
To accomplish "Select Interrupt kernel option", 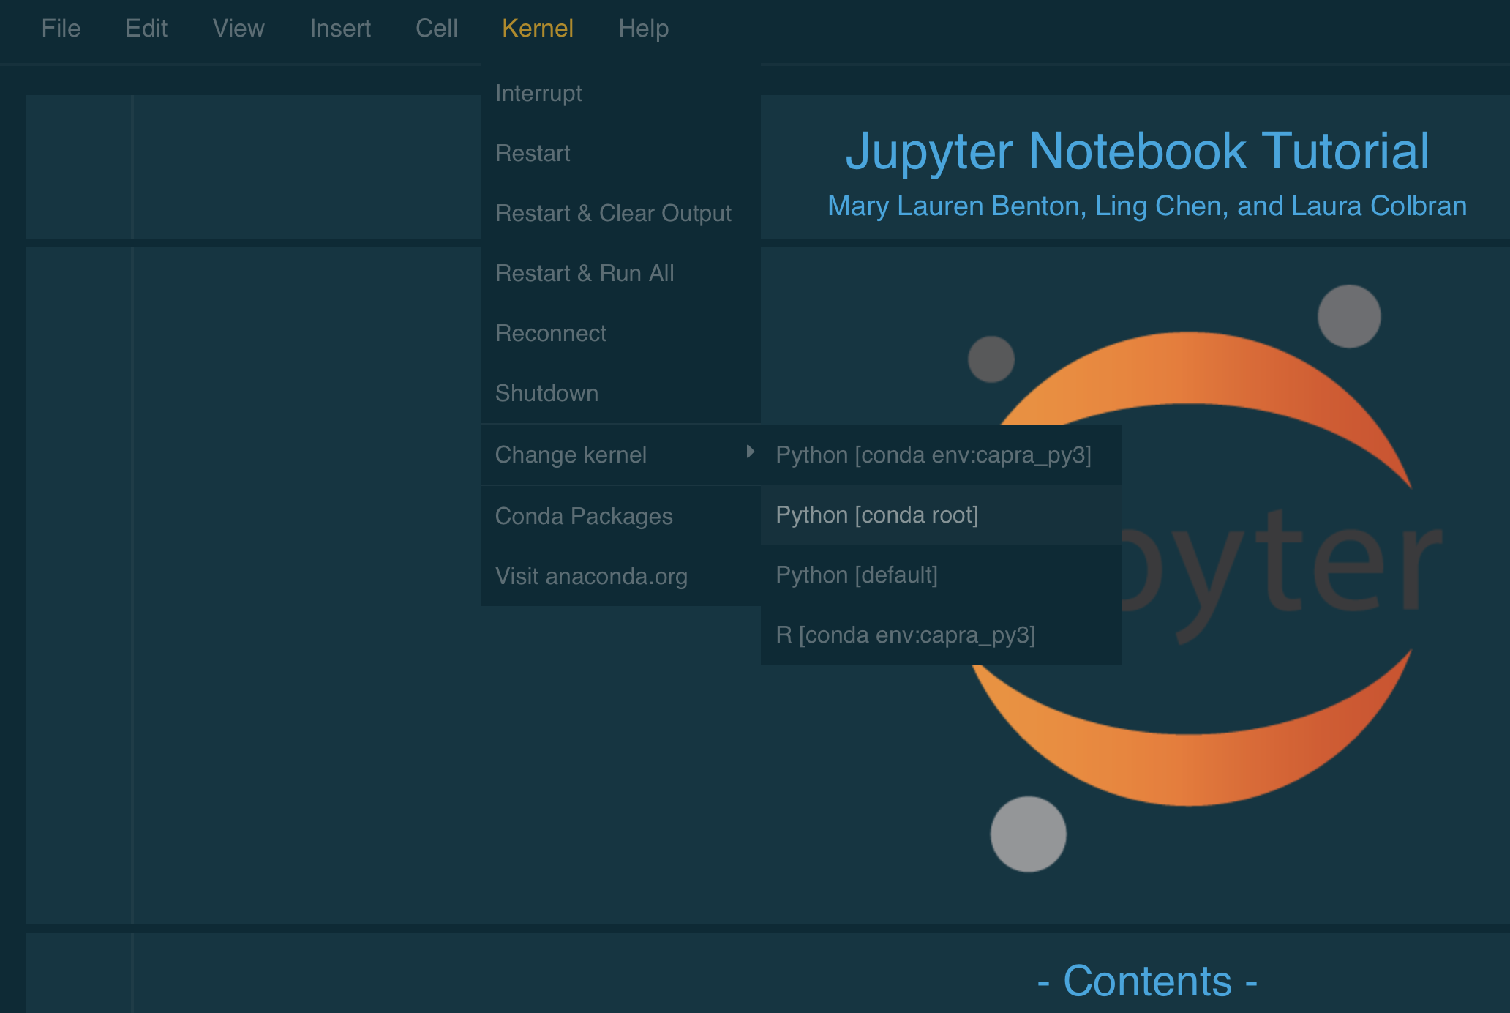I will pyautogui.click(x=538, y=91).
